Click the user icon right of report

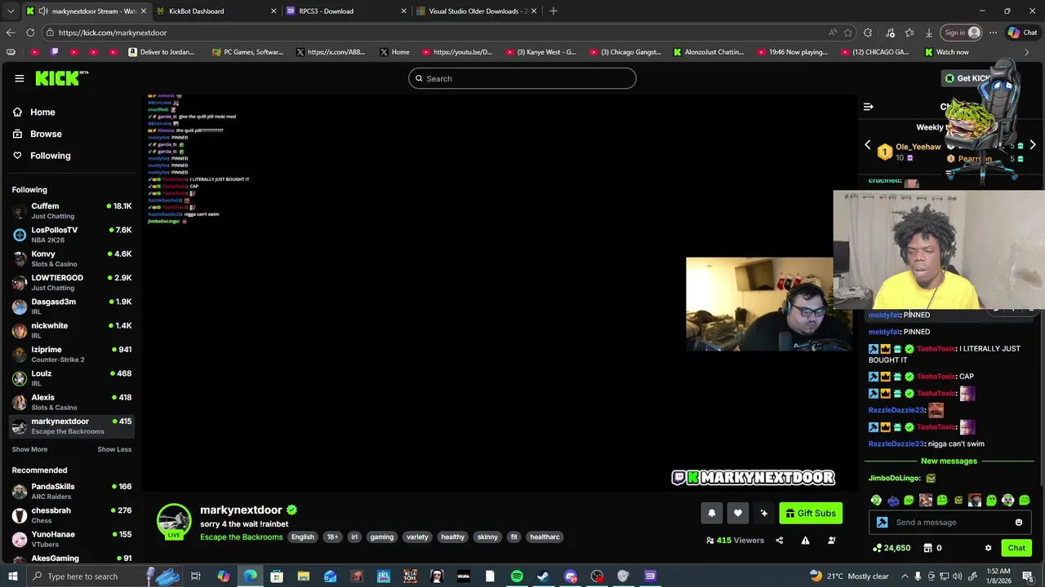[831, 541]
